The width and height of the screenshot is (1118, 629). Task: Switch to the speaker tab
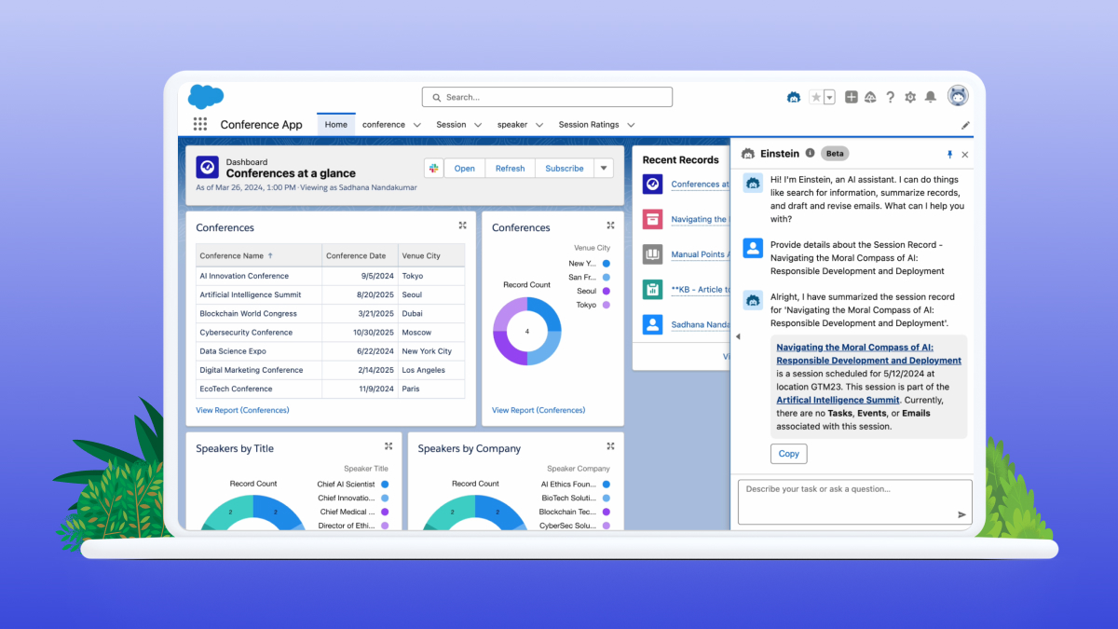[x=512, y=124]
